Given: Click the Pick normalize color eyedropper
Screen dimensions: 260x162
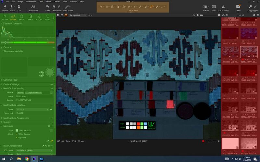Looking at the screenshot, I should (48, 141).
